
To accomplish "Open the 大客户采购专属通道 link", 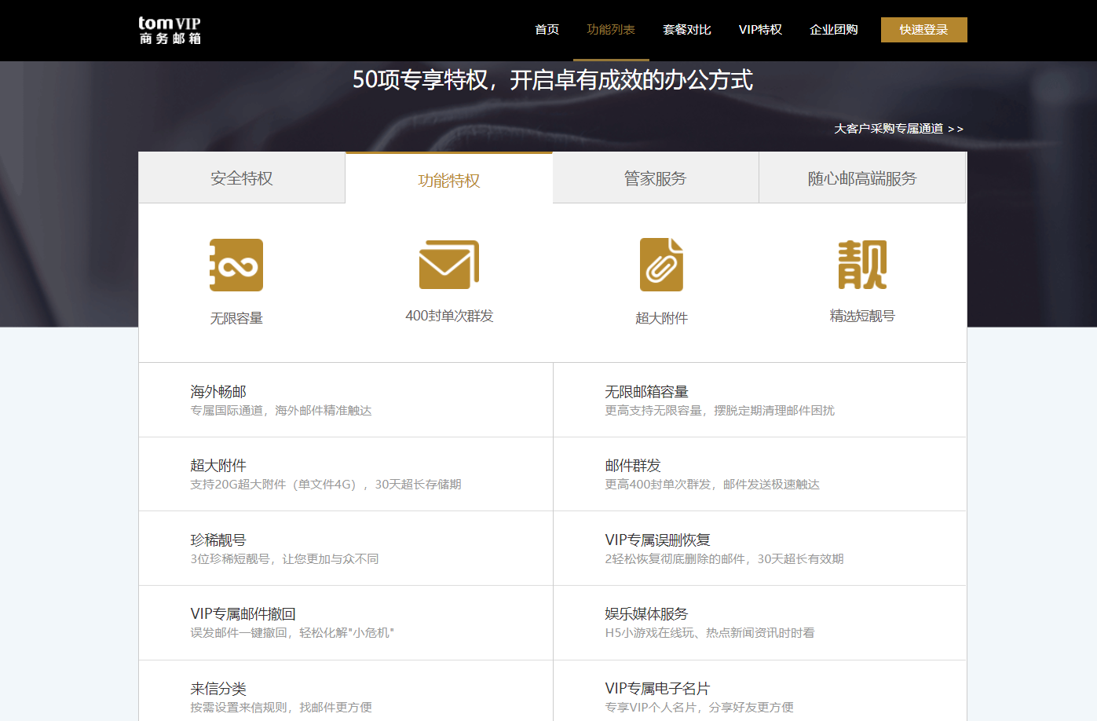I will coord(898,129).
